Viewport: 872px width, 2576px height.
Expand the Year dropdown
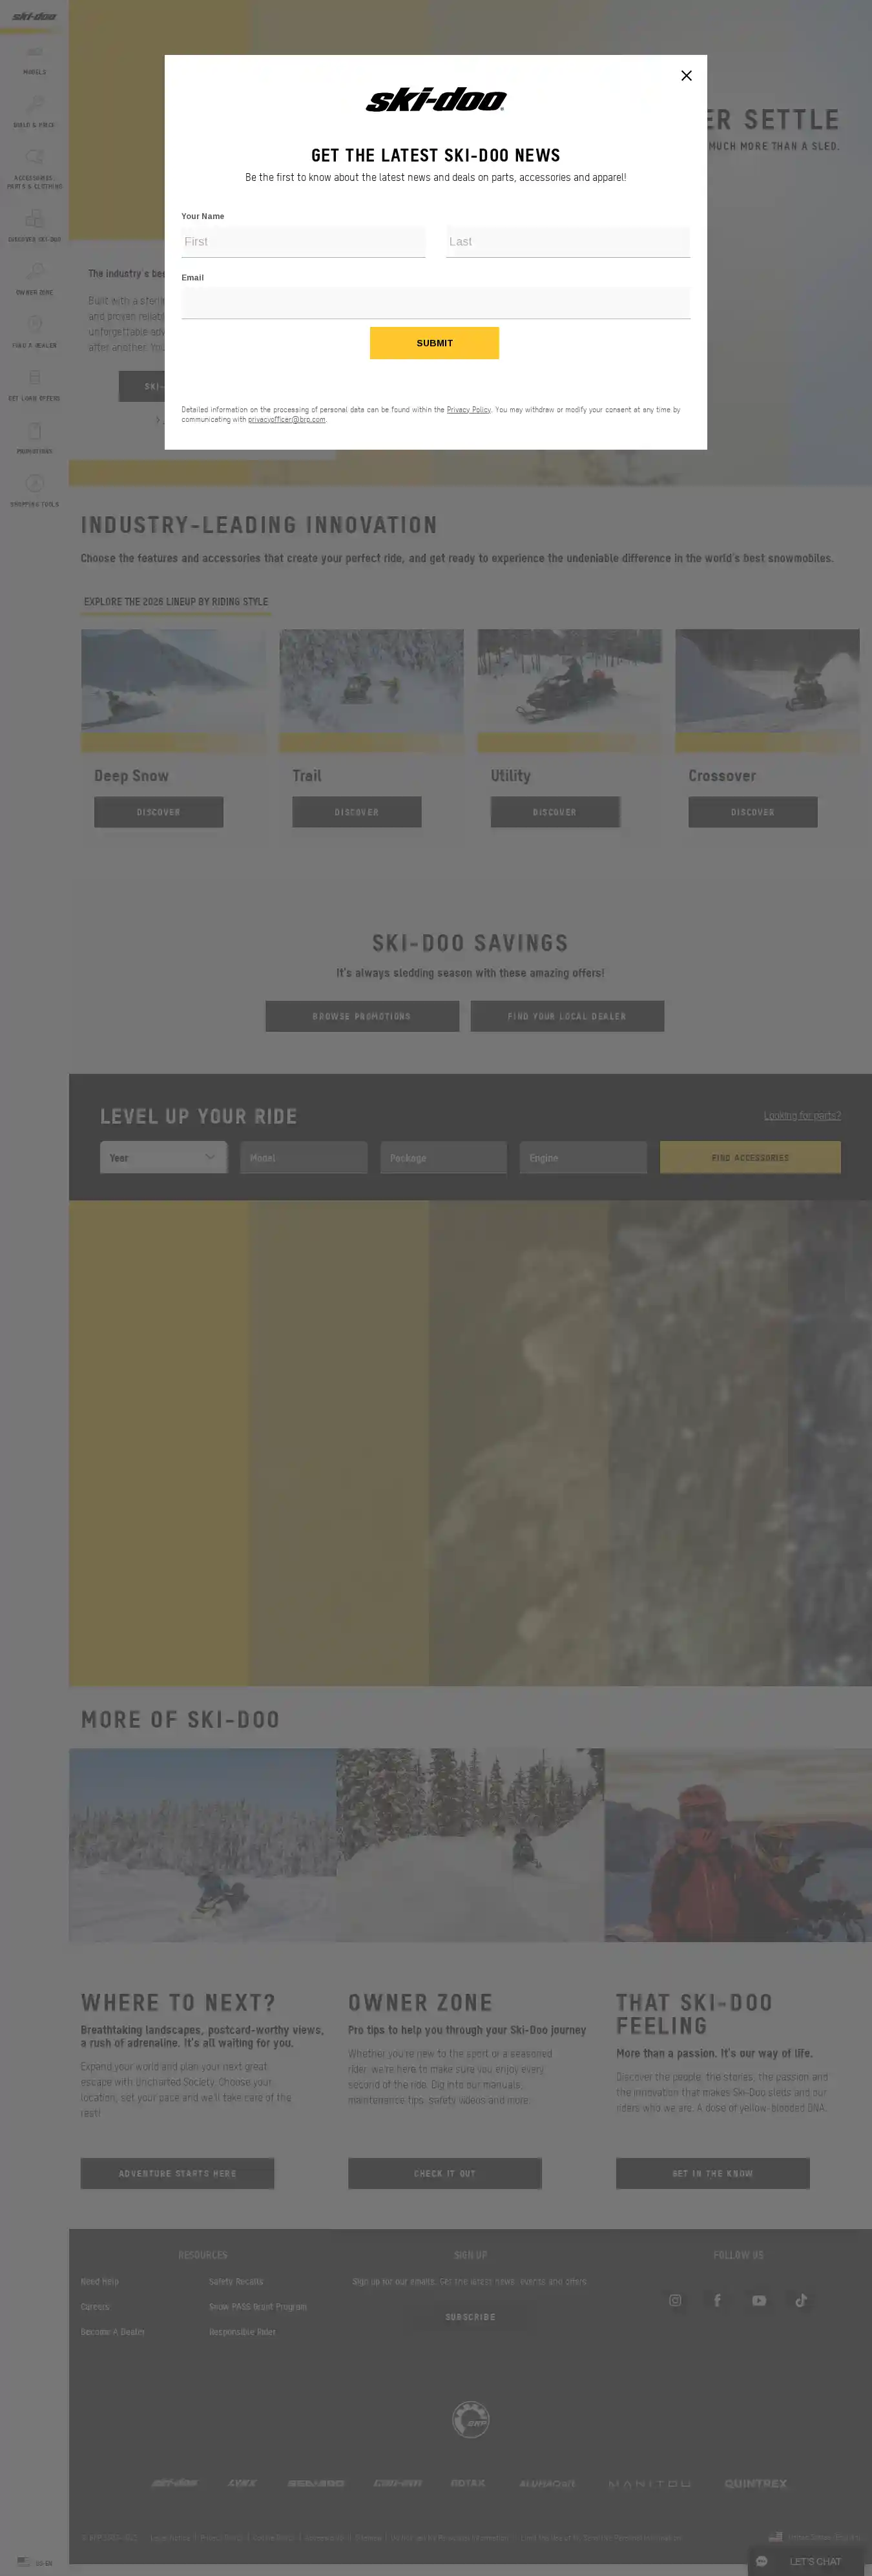point(163,1157)
